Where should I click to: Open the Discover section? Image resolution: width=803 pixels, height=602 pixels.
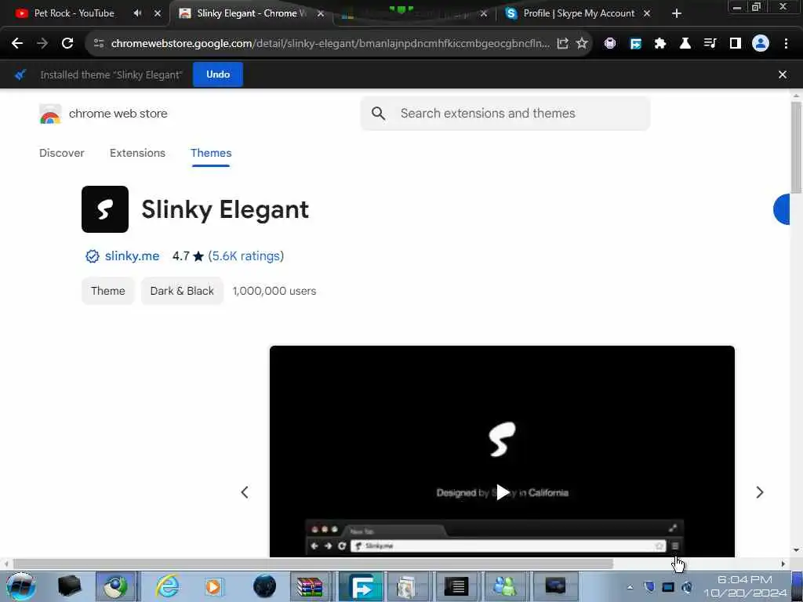pyautogui.click(x=61, y=153)
